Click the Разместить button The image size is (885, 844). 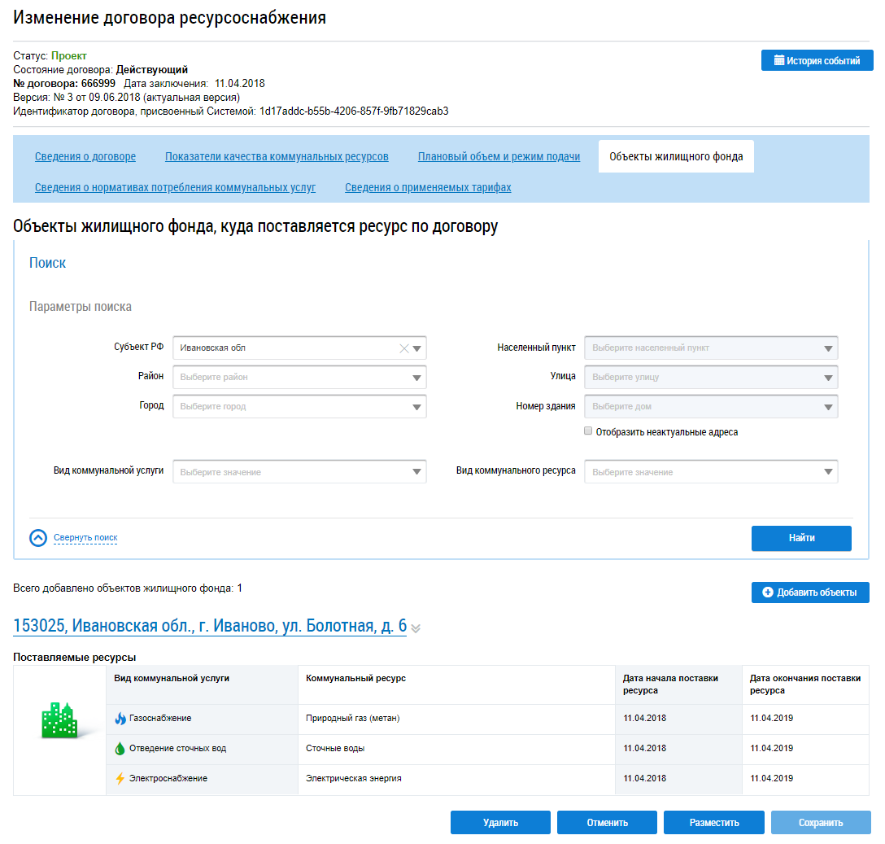point(713,823)
